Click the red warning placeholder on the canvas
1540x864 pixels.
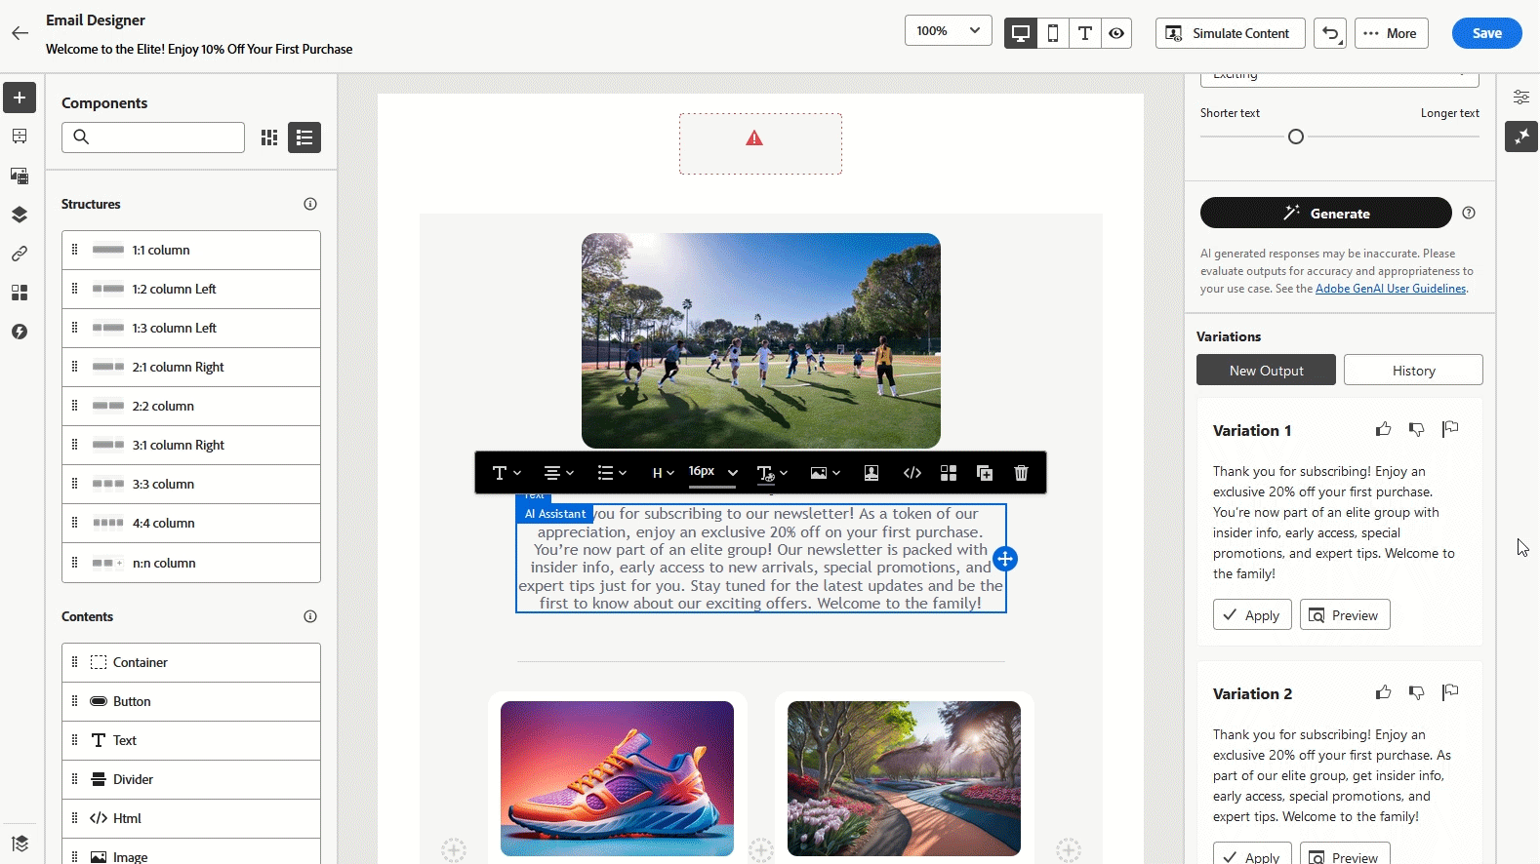[x=760, y=143]
